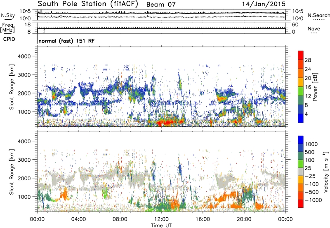Click the "08:00" time tick label
The image size is (330, 228).
point(120,219)
